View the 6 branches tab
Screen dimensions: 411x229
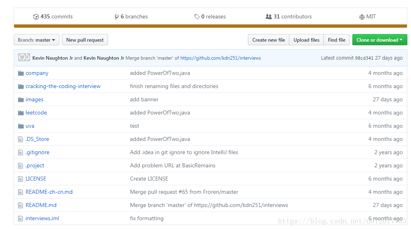click(x=131, y=17)
